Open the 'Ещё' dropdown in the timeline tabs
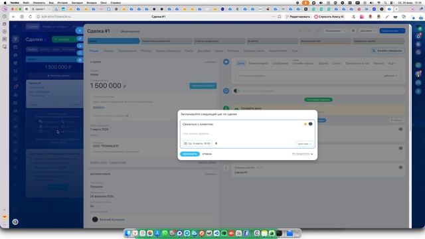 [392, 63]
